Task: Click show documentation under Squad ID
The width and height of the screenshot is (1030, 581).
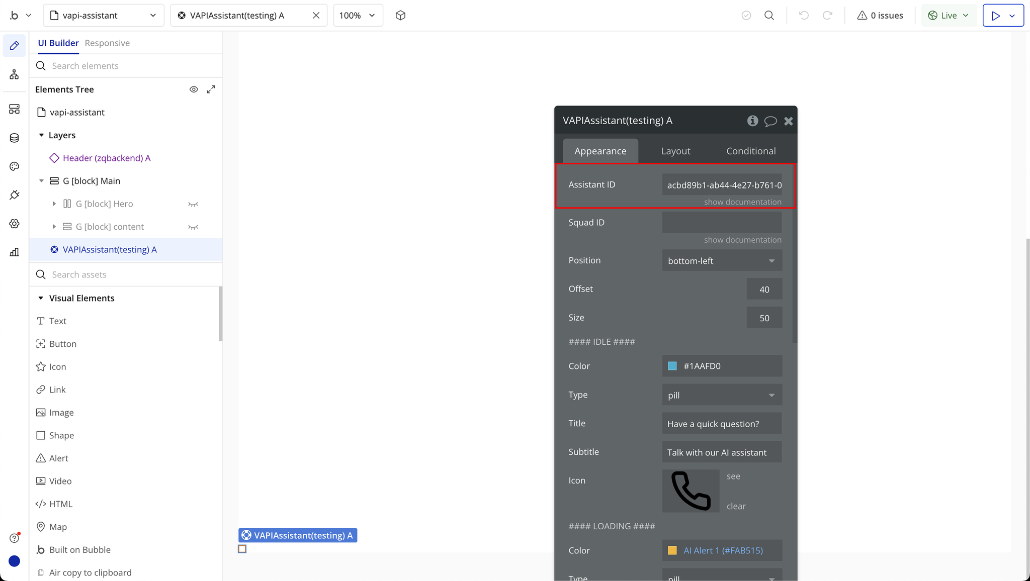Action: (742, 240)
